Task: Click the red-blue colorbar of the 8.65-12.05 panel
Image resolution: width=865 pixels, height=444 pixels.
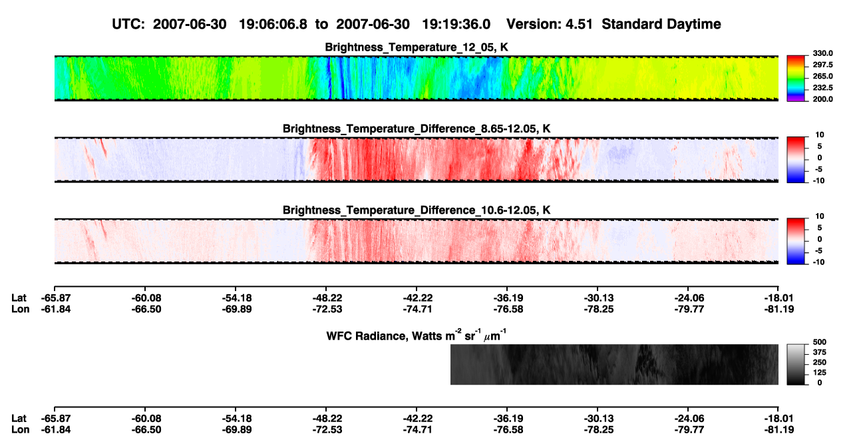Action: click(796, 159)
